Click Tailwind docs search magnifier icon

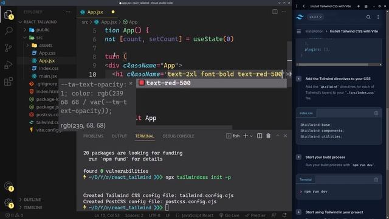(x=368, y=17)
